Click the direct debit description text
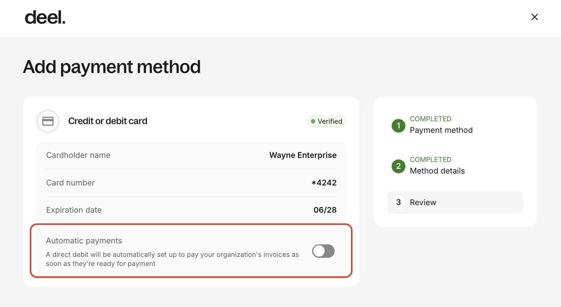Viewport: 561px width, 307px height. tap(172, 259)
